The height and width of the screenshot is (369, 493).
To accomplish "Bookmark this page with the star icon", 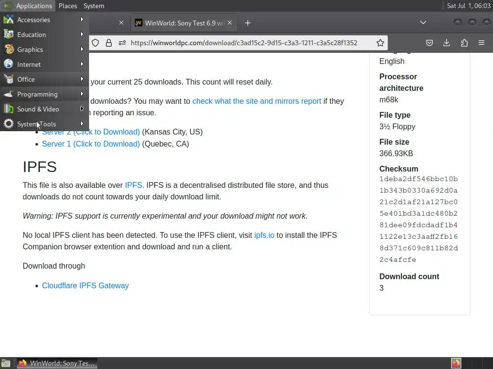I will [x=380, y=43].
